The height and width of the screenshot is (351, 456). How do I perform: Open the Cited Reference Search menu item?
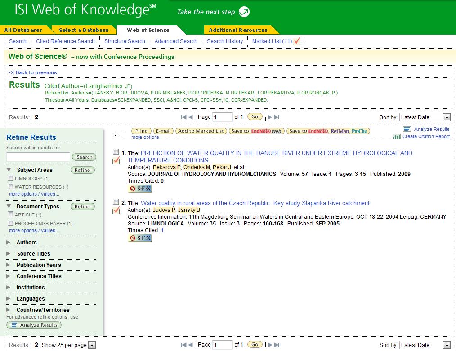click(66, 41)
